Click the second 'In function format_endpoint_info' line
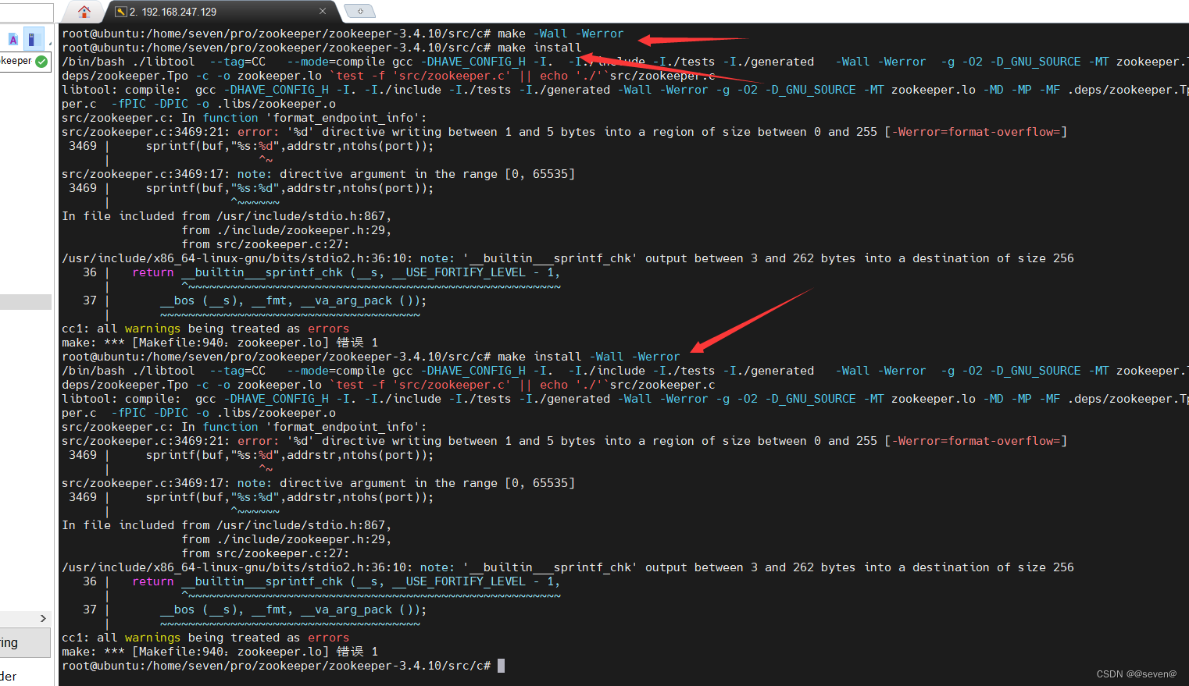Screen dimensions: 1189x686 245,427
